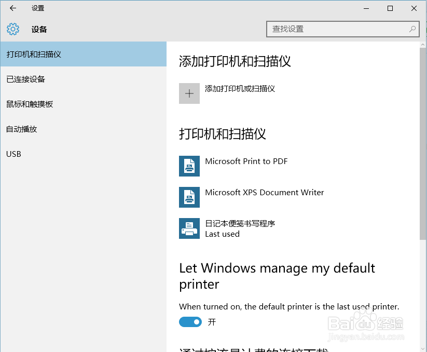Image resolution: width=427 pixels, height=352 pixels.
Task: Click the search magnifier in 查找设置 box
Action: pos(411,29)
